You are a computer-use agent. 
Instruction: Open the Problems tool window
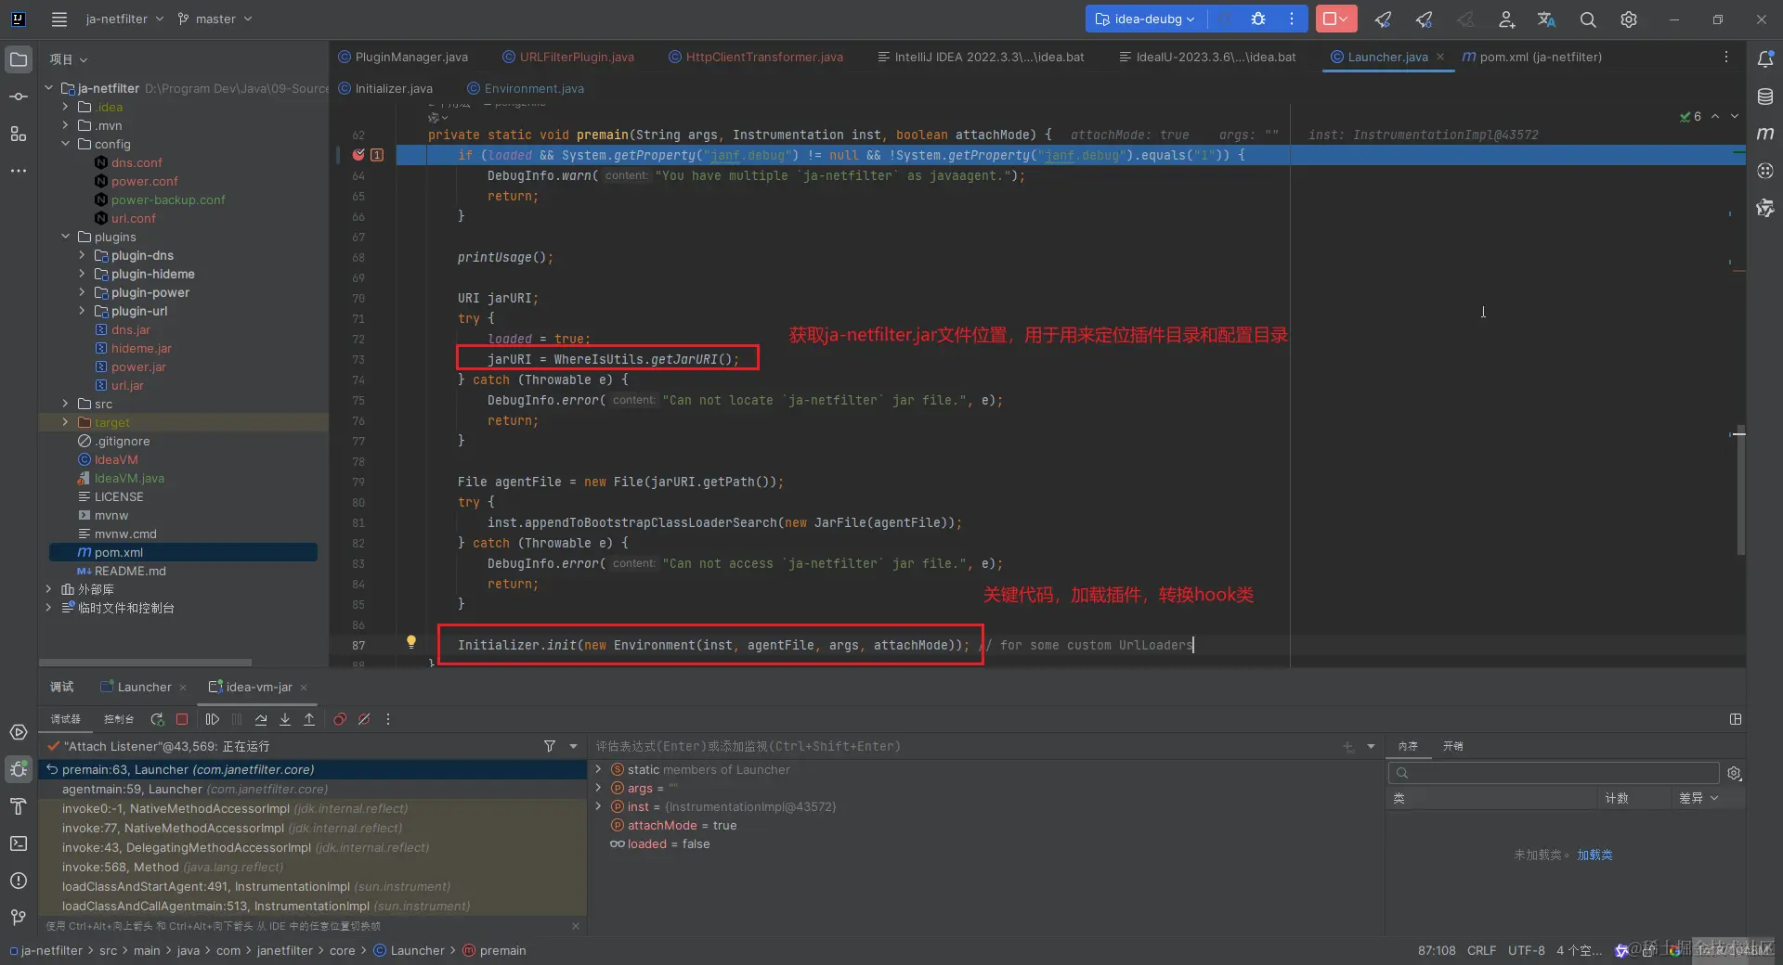18,881
